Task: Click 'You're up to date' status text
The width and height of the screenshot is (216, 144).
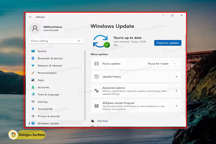Action: [127, 38]
